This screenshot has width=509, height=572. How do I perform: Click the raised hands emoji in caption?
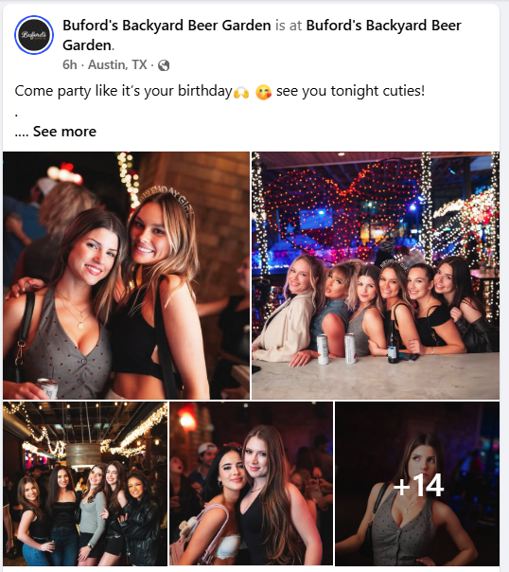click(241, 92)
